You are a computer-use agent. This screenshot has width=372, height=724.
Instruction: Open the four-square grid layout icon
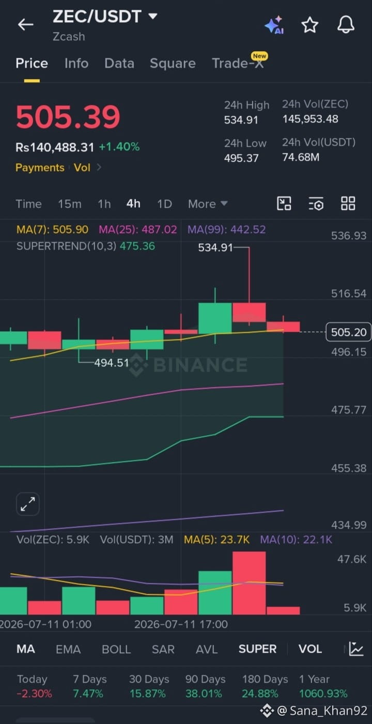click(x=348, y=204)
